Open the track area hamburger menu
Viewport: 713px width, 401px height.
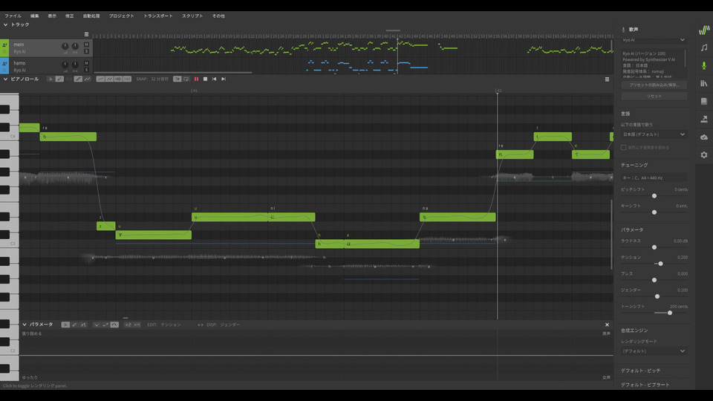pyautogui.click(x=86, y=34)
